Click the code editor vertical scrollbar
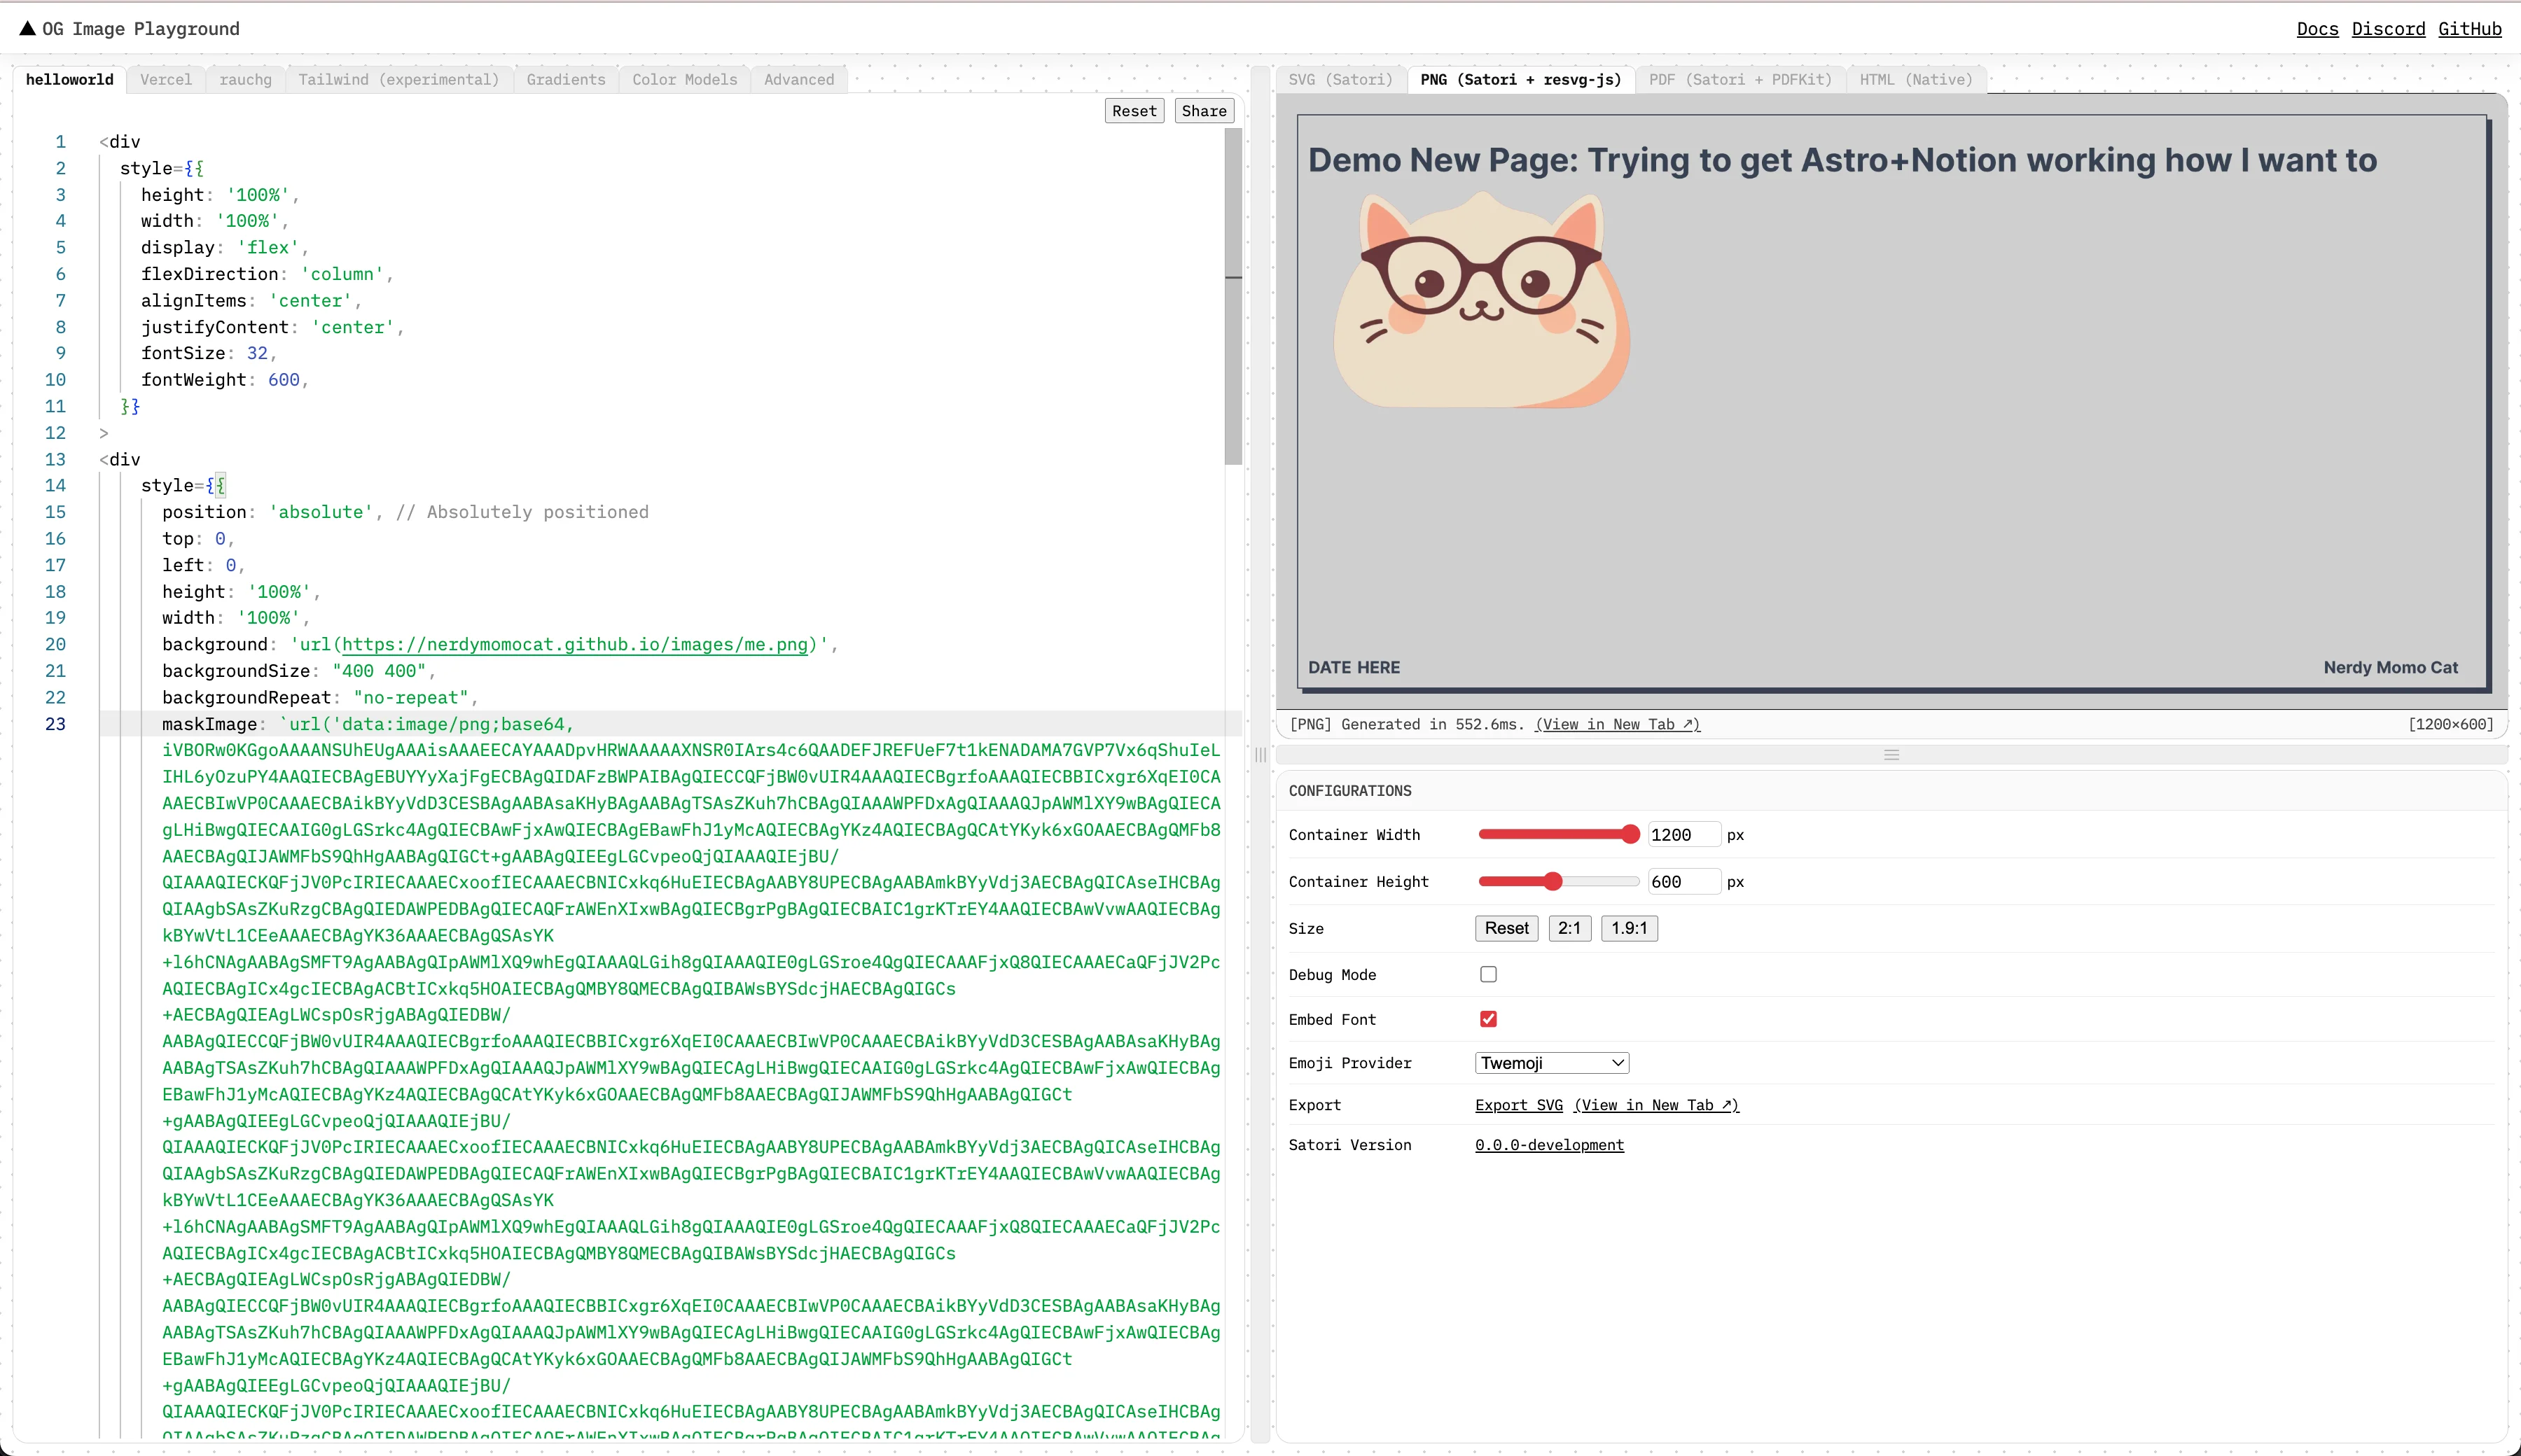2521x1456 pixels. [x=1232, y=296]
